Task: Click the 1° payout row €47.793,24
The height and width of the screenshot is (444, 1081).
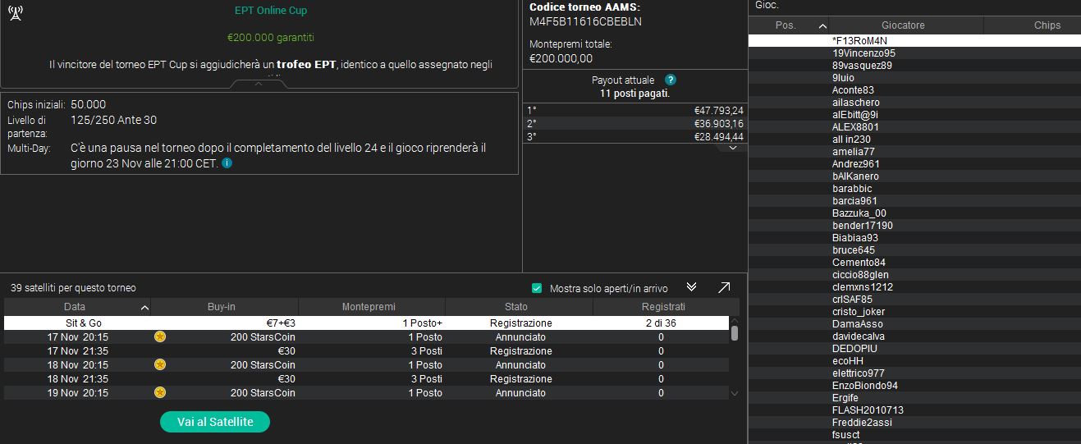Action: pos(635,110)
